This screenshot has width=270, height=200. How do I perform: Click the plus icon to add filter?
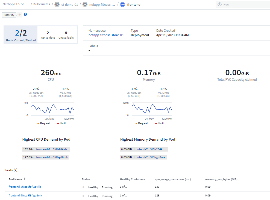click(x=20, y=15)
